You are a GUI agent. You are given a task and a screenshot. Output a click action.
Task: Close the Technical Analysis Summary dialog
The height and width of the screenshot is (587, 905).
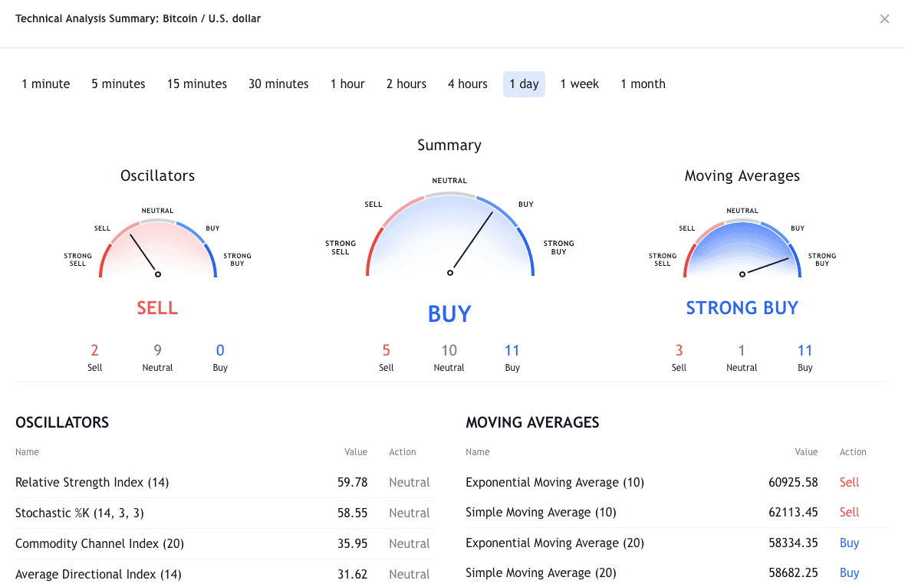pyautogui.click(x=884, y=19)
